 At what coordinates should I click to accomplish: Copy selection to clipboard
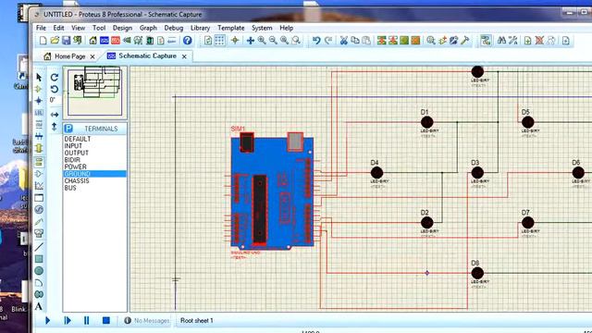coord(355,41)
